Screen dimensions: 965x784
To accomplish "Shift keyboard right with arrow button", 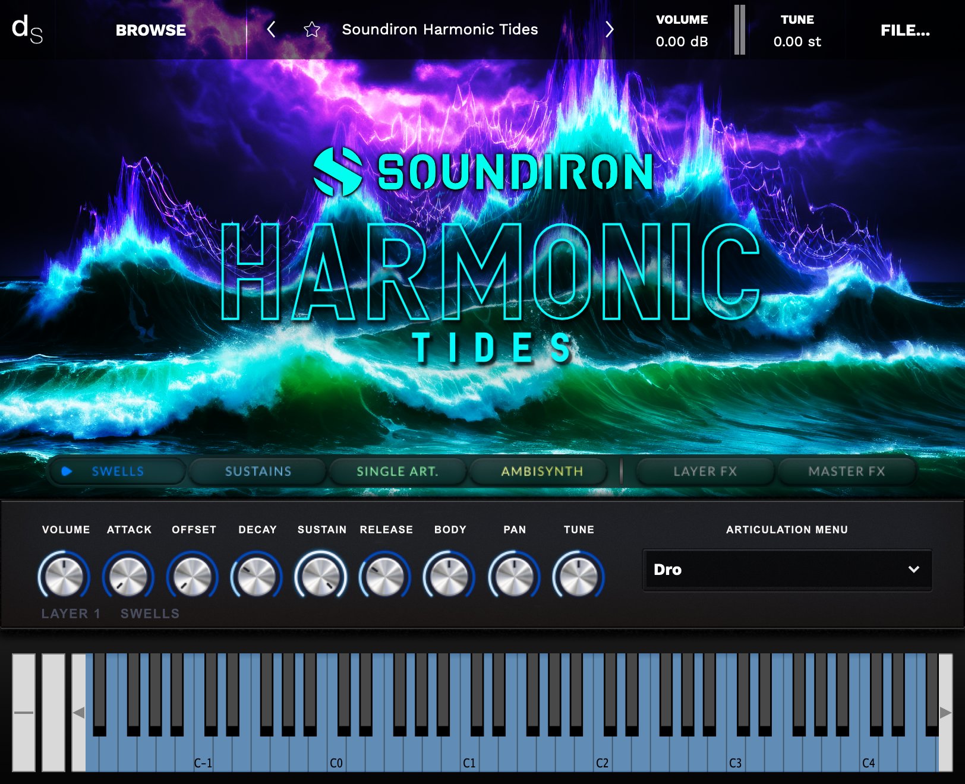I will [945, 713].
